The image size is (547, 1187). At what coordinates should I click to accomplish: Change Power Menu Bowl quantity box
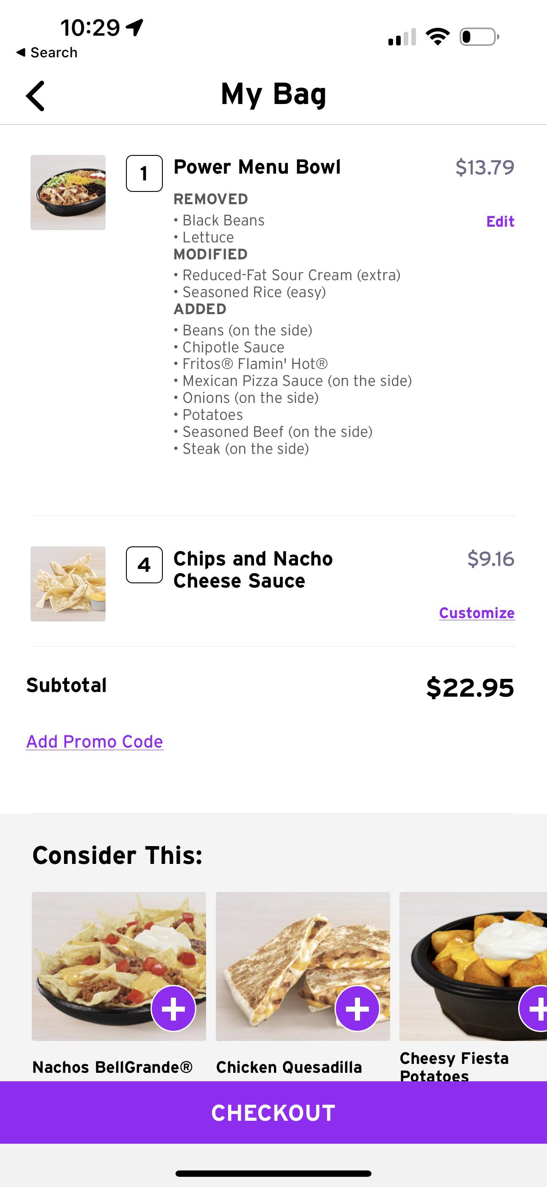pyautogui.click(x=144, y=173)
